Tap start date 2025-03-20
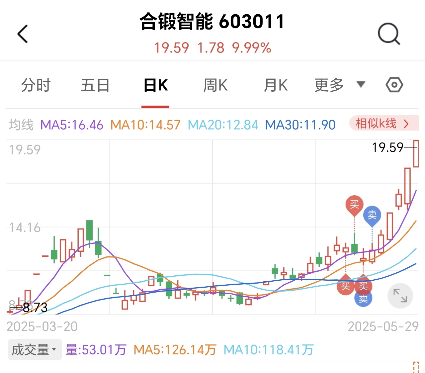The width and height of the screenshot is (425, 373). pyautogui.click(x=42, y=326)
